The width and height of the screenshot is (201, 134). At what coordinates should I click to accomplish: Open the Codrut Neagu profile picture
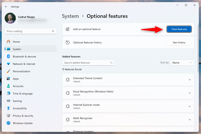(10, 18)
